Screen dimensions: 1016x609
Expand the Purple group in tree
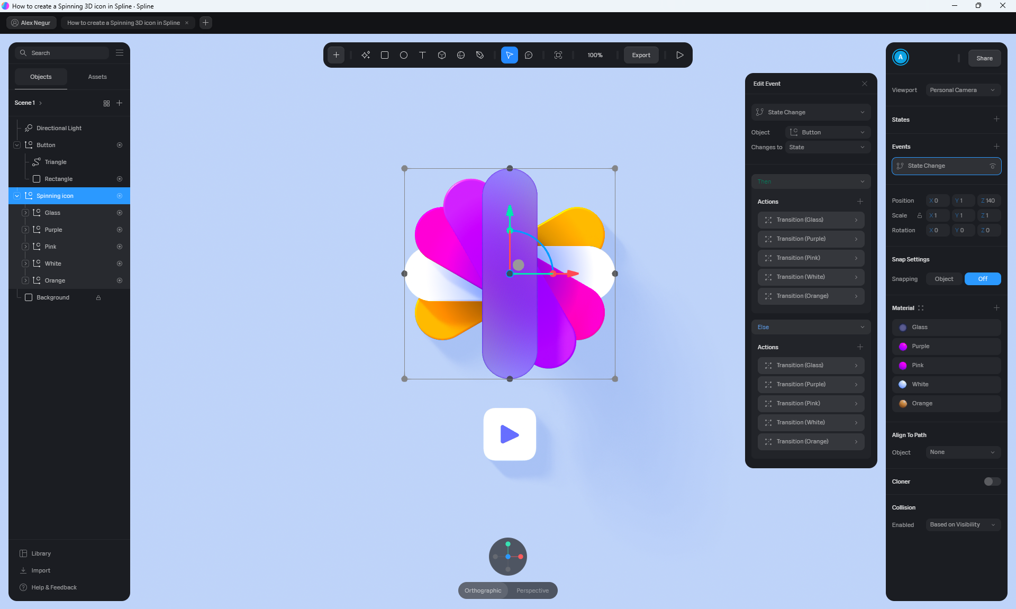[x=25, y=230]
